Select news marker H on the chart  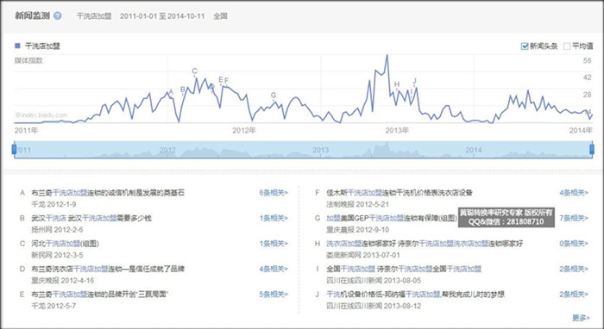point(397,84)
